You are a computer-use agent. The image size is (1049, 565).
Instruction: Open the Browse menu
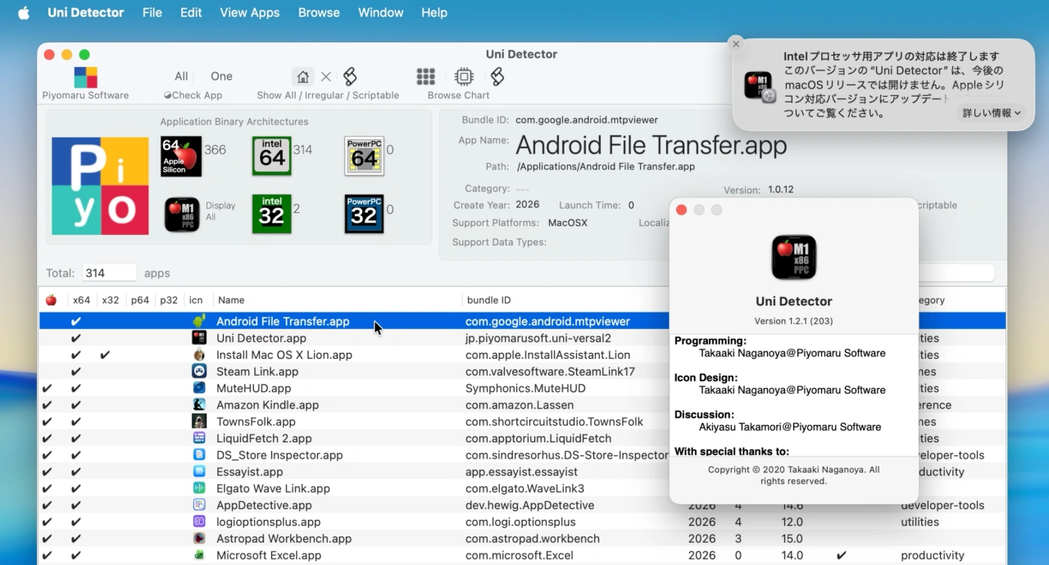[319, 12]
